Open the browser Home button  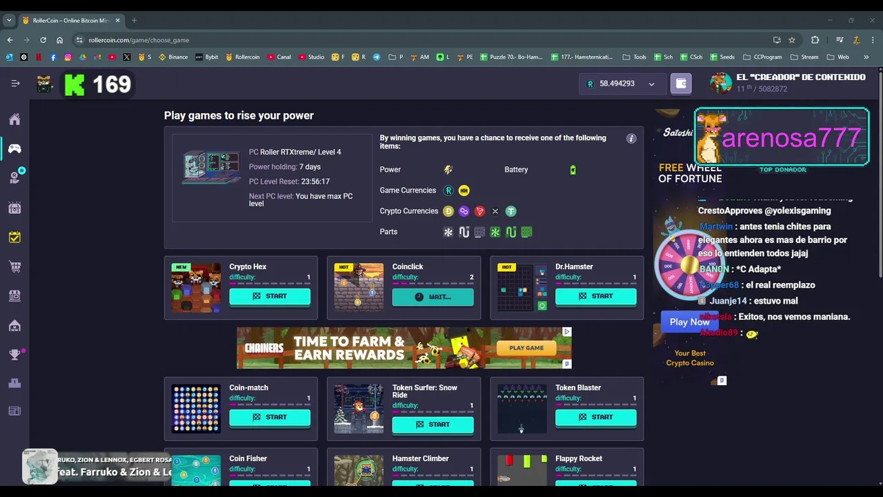pos(59,40)
